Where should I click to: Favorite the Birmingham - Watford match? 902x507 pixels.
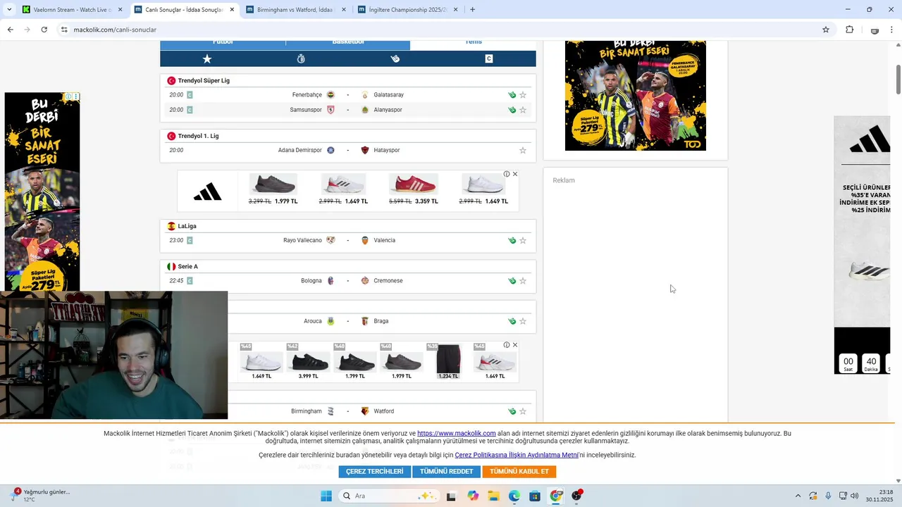coord(523,411)
